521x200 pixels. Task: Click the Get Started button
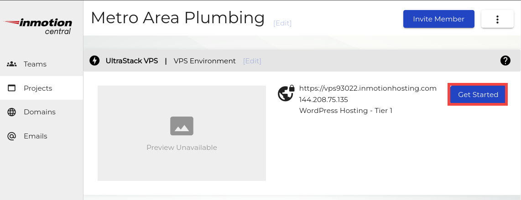(478, 95)
